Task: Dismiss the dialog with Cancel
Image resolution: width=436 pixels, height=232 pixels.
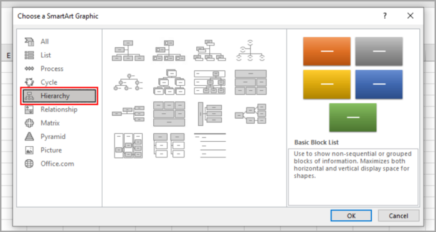Action: pyautogui.click(x=399, y=216)
